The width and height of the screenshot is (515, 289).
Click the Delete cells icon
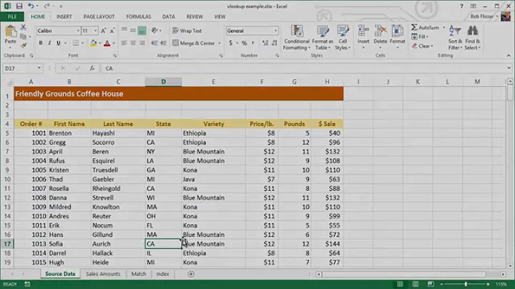coord(381,33)
